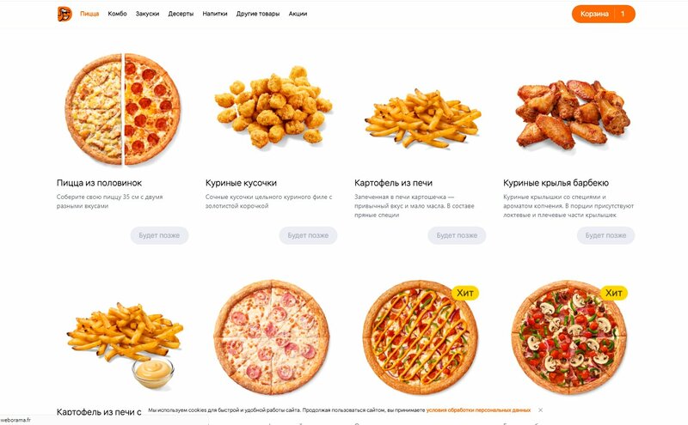
Task: Click the yellow Хит badge on mushroom pizza
Action: click(614, 293)
